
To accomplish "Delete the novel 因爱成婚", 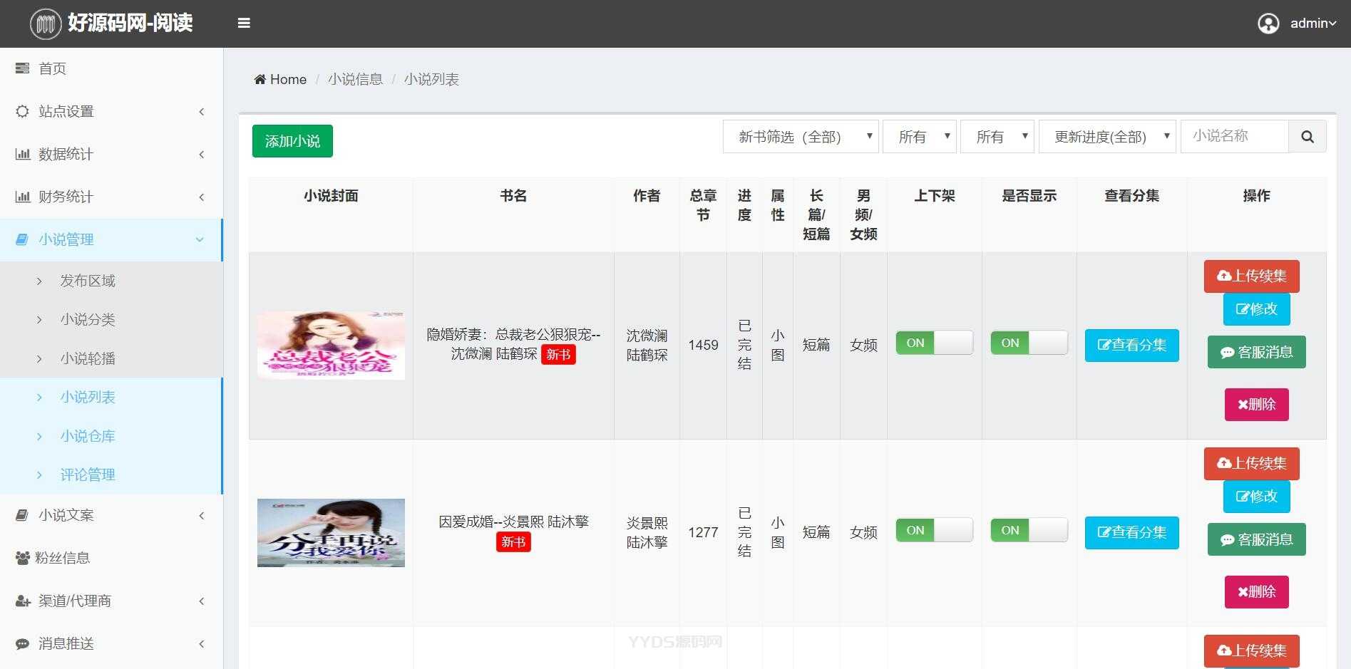I will [1256, 592].
